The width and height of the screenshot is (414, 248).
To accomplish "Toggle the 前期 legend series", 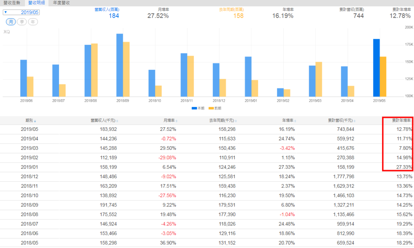I will click(x=215, y=108).
